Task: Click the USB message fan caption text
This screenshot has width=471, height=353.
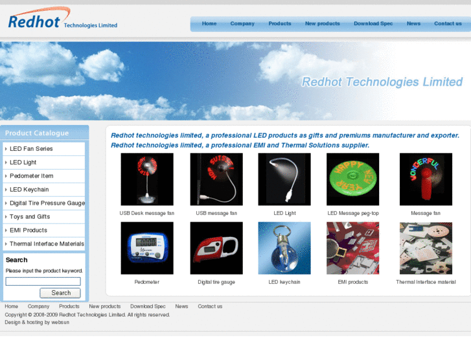Action: pyautogui.click(x=216, y=213)
